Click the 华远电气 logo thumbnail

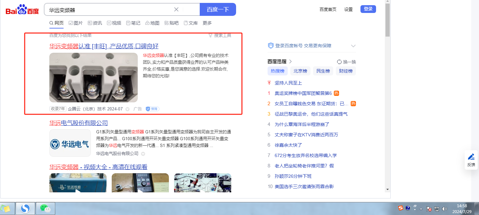70,143
